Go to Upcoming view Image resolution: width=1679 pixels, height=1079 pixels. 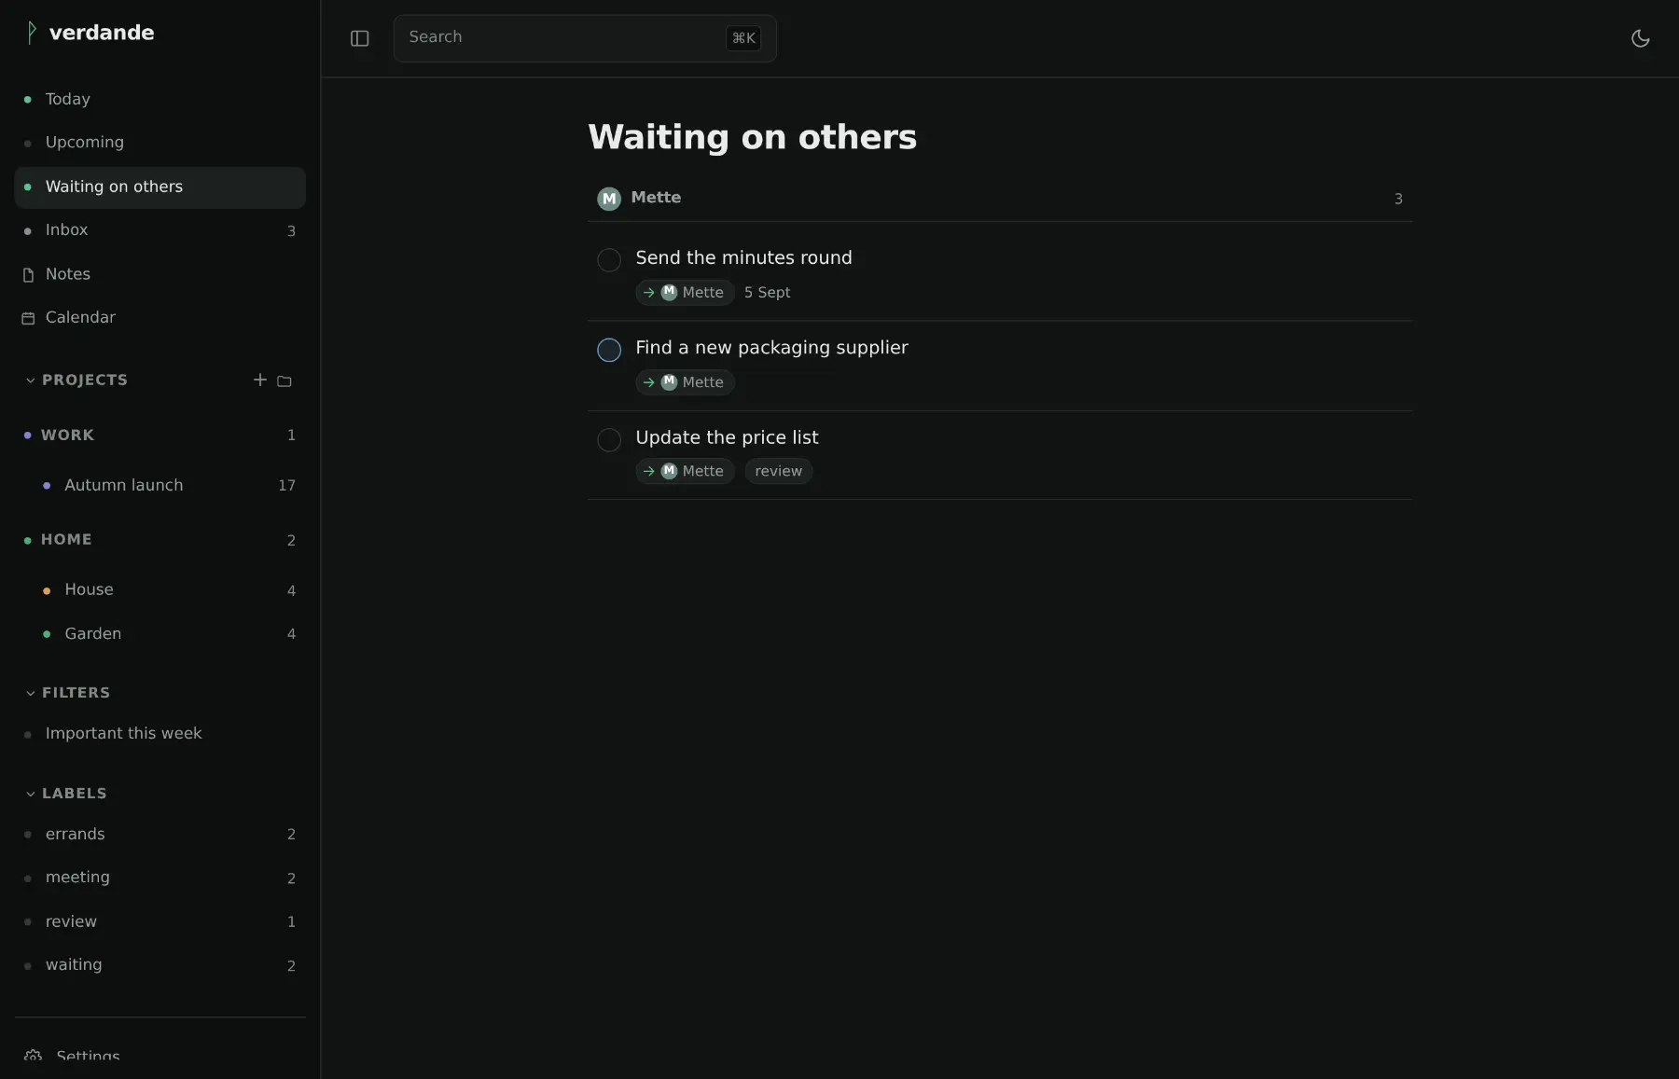(x=160, y=143)
